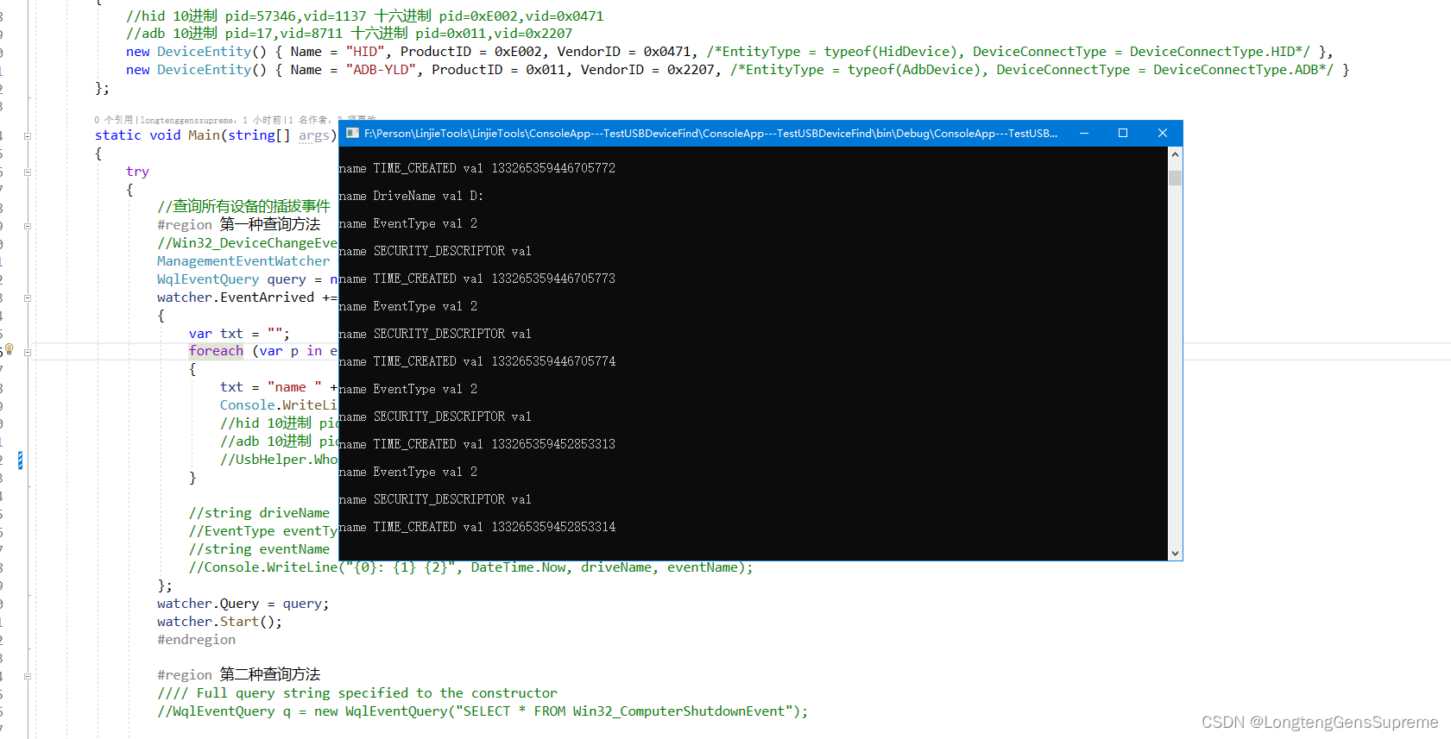Click the console scrollbar thumb
Image resolution: width=1451 pixels, height=739 pixels.
pos(1175,178)
